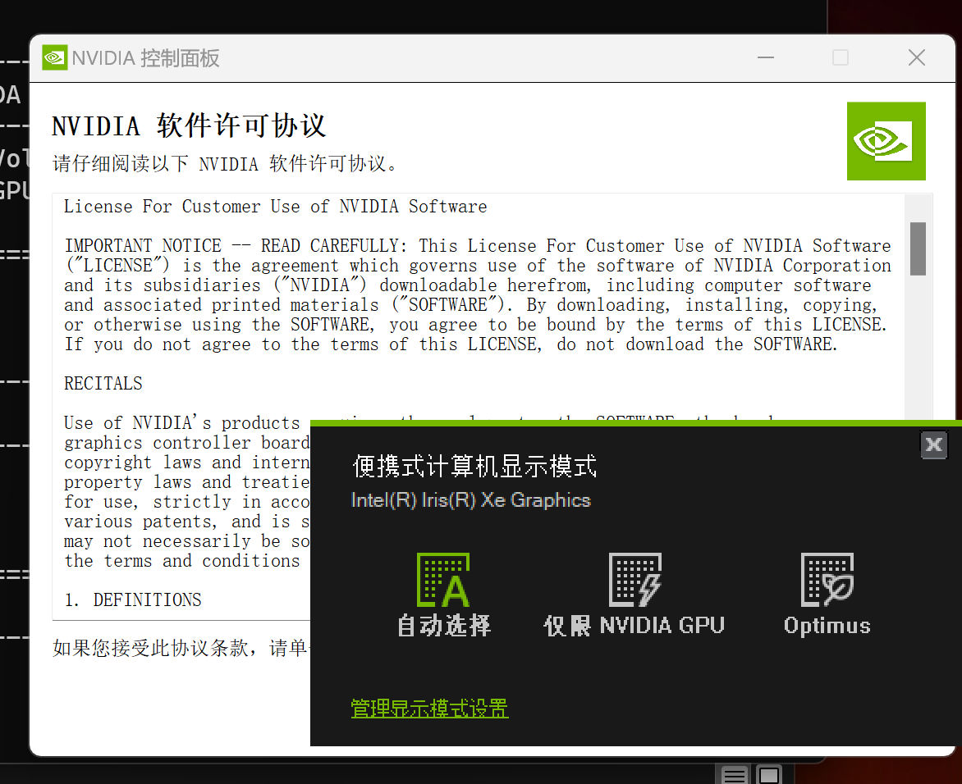The width and height of the screenshot is (962, 784).
Task: Click the 便携式计算机显示模式 heading
Action: (x=474, y=467)
